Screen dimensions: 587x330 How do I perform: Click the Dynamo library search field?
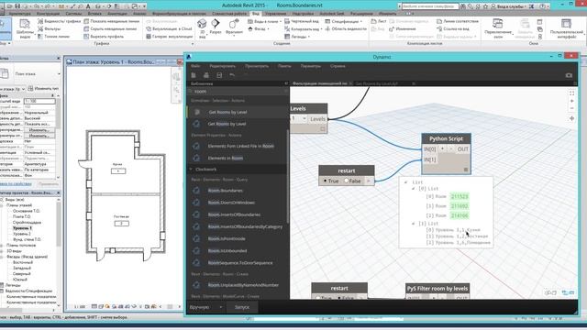(238, 92)
